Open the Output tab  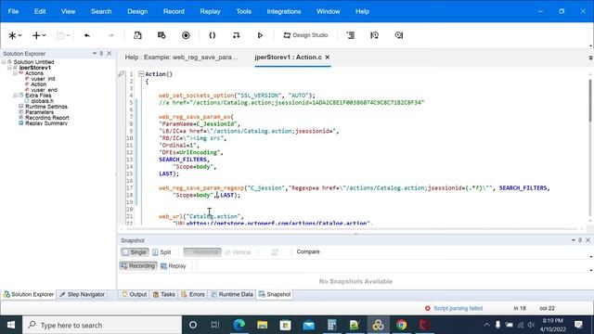(134, 294)
